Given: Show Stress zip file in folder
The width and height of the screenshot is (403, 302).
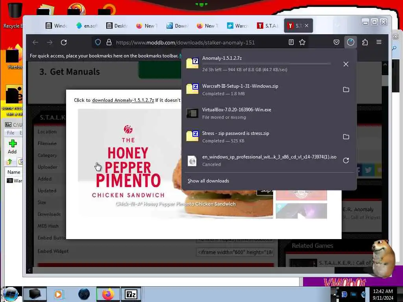Looking at the screenshot, I should tap(346, 136).
